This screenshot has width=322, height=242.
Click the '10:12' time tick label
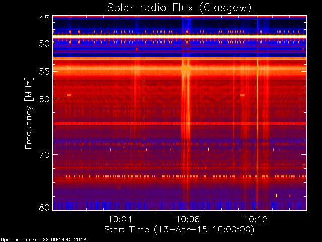(256, 219)
